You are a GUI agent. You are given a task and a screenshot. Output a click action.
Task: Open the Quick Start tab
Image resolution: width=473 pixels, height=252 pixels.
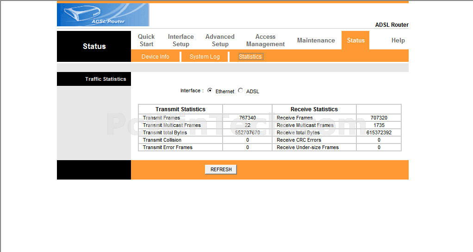point(146,40)
